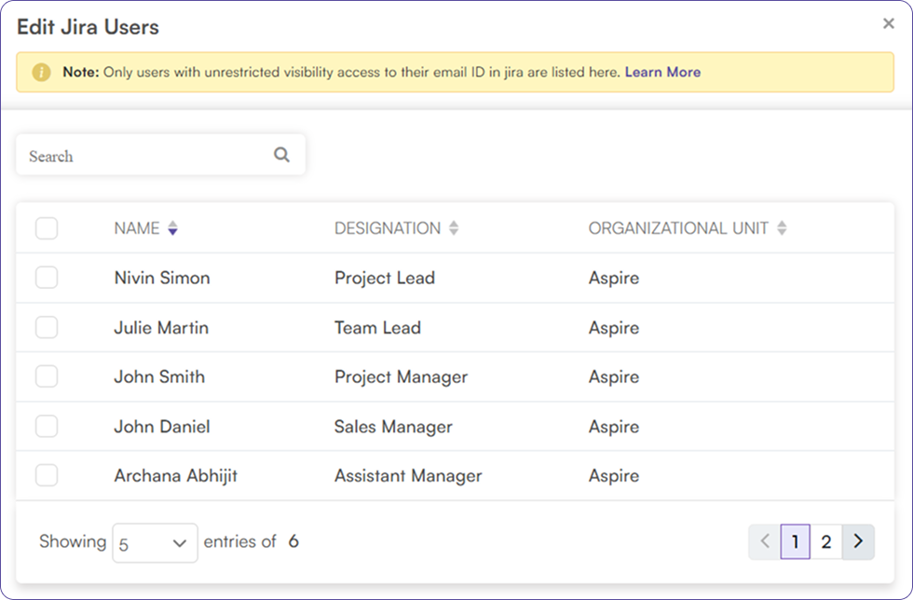The height and width of the screenshot is (600, 913).
Task: Close the Edit Jira Users dialog
Action: (x=888, y=24)
